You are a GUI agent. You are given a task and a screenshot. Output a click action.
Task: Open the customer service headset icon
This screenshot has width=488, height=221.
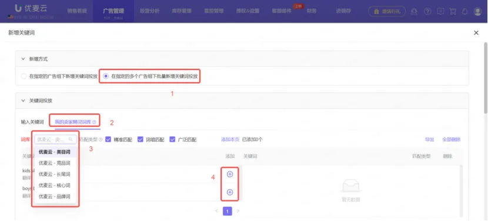coord(414,12)
